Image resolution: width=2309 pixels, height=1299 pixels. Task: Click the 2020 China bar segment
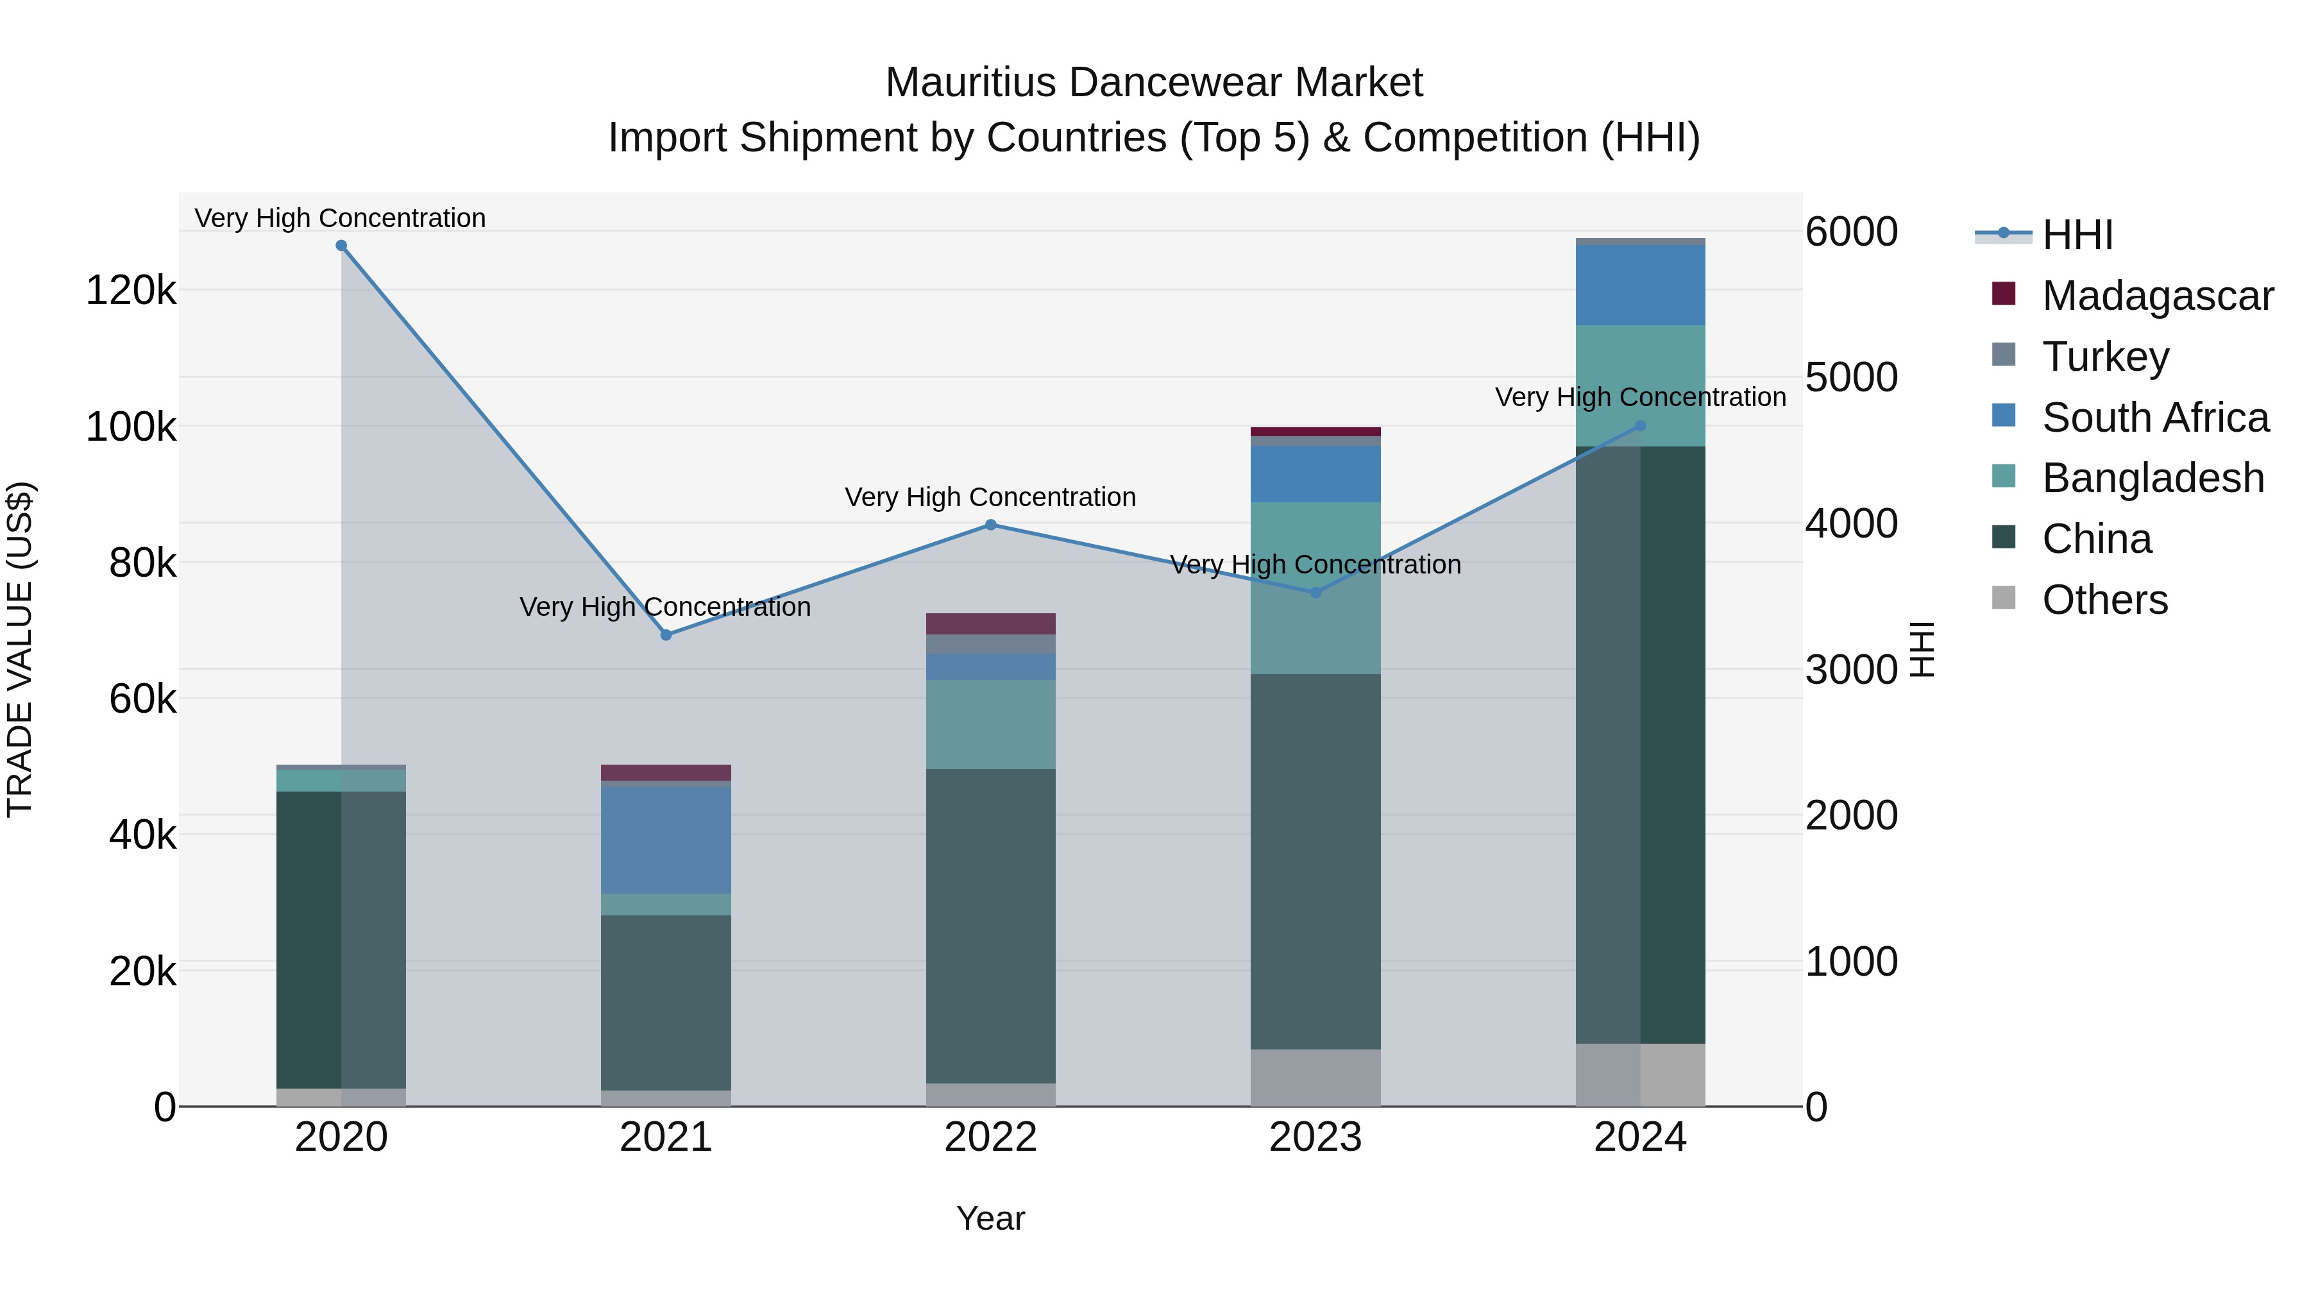(x=341, y=940)
